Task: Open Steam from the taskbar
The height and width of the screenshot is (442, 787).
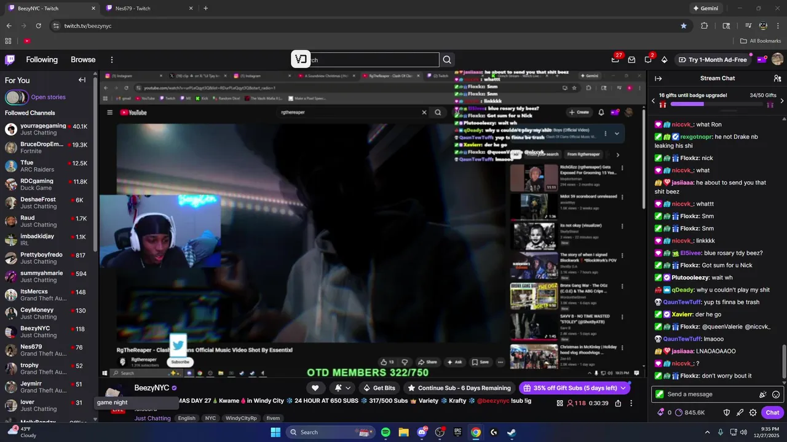Action: 512,432
